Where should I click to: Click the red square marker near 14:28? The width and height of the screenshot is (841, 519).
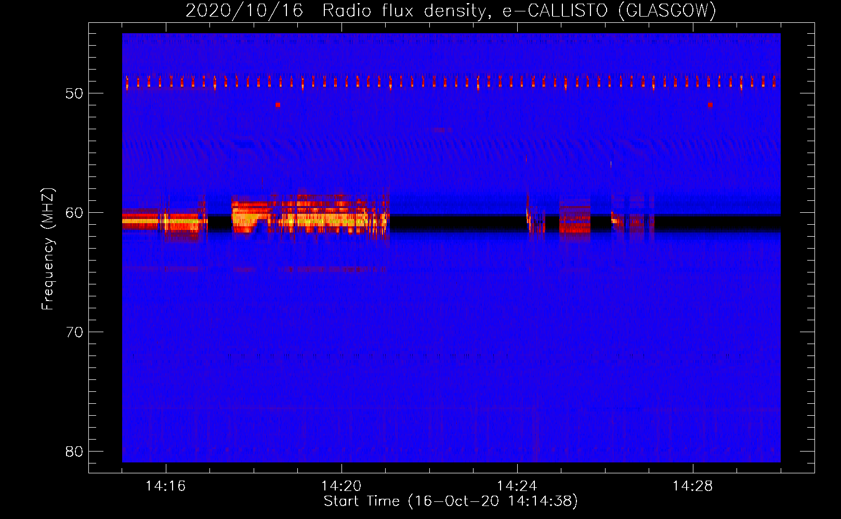coord(711,105)
